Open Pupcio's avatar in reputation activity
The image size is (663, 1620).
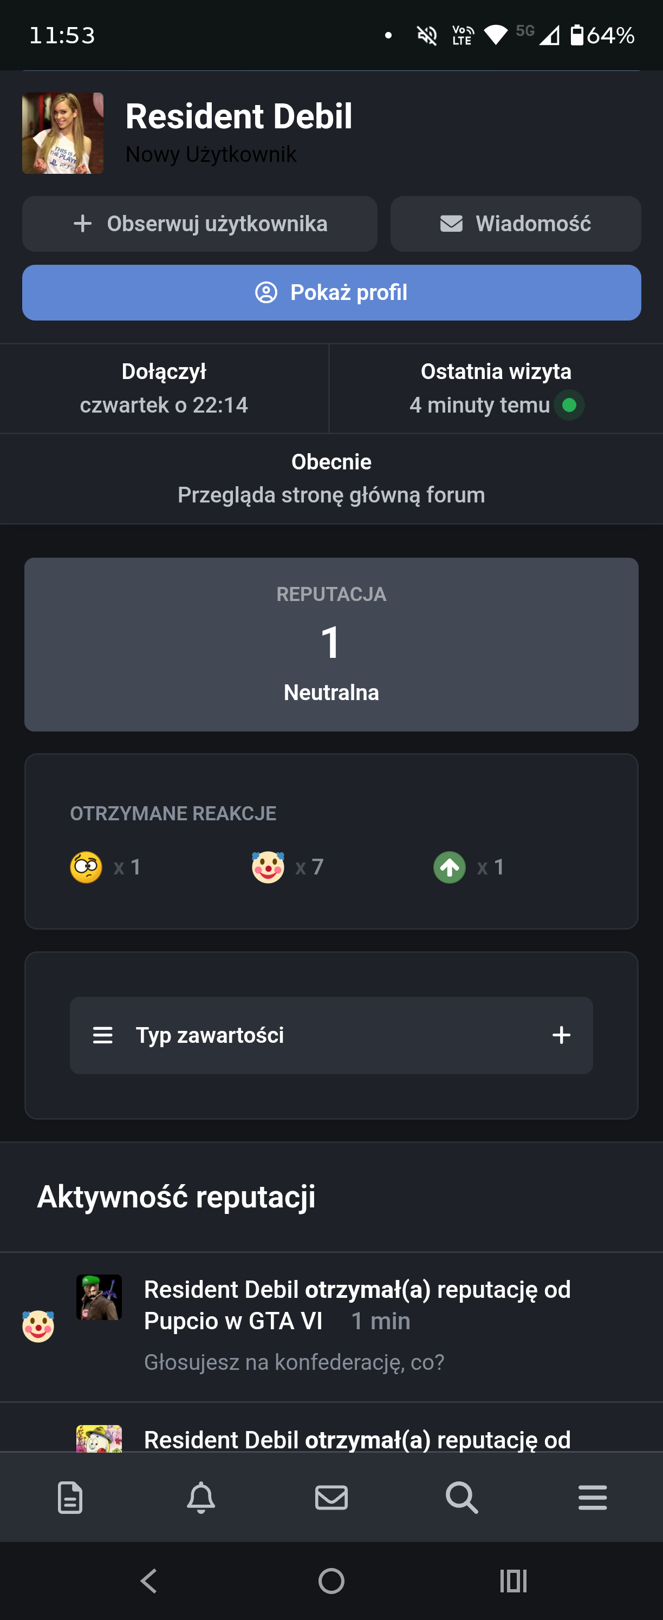click(x=99, y=1297)
